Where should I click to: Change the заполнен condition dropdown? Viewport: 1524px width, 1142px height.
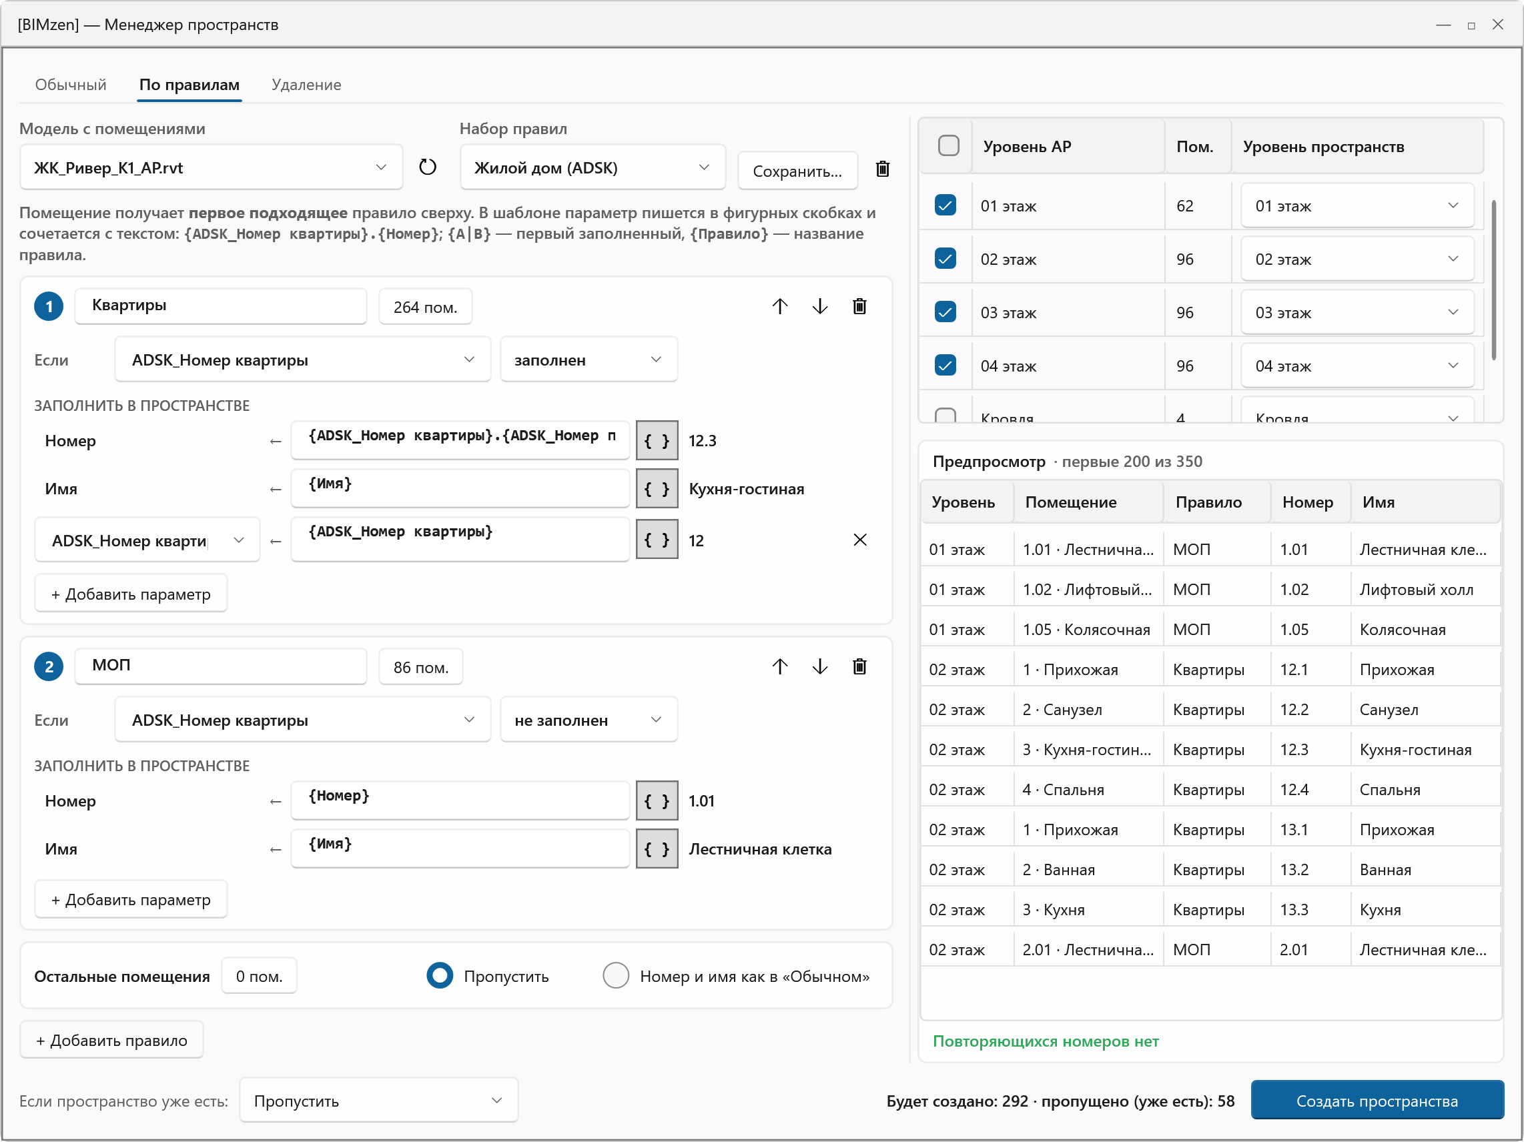tap(589, 360)
